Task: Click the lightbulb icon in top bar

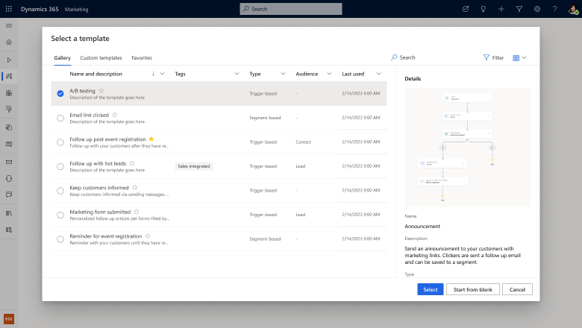Action: point(484,9)
